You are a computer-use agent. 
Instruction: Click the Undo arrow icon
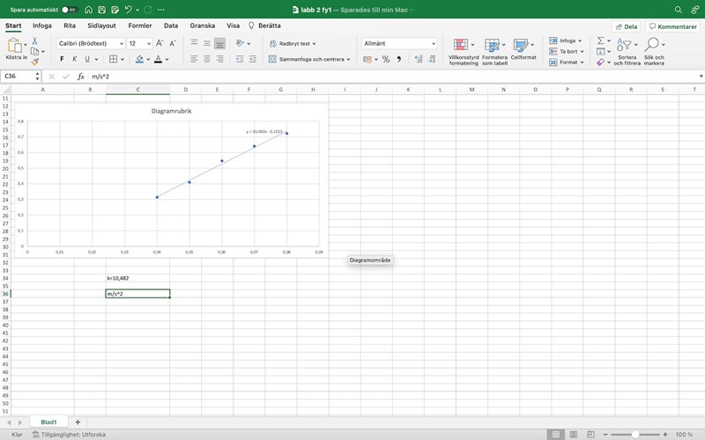(x=129, y=10)
